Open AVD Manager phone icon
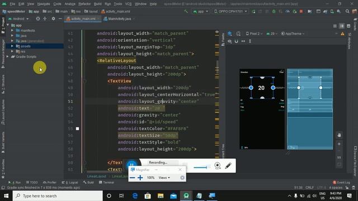The height and width of the screenshot is (201, 358). coord(332,11)
